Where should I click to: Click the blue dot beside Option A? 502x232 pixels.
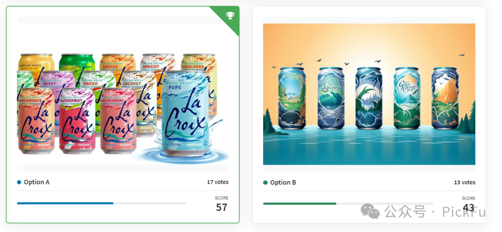coord(19,182)
